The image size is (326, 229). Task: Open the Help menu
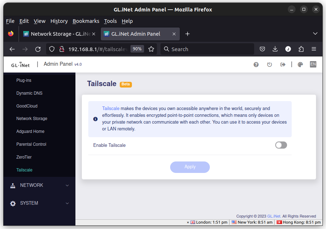[x=127, y=21]
